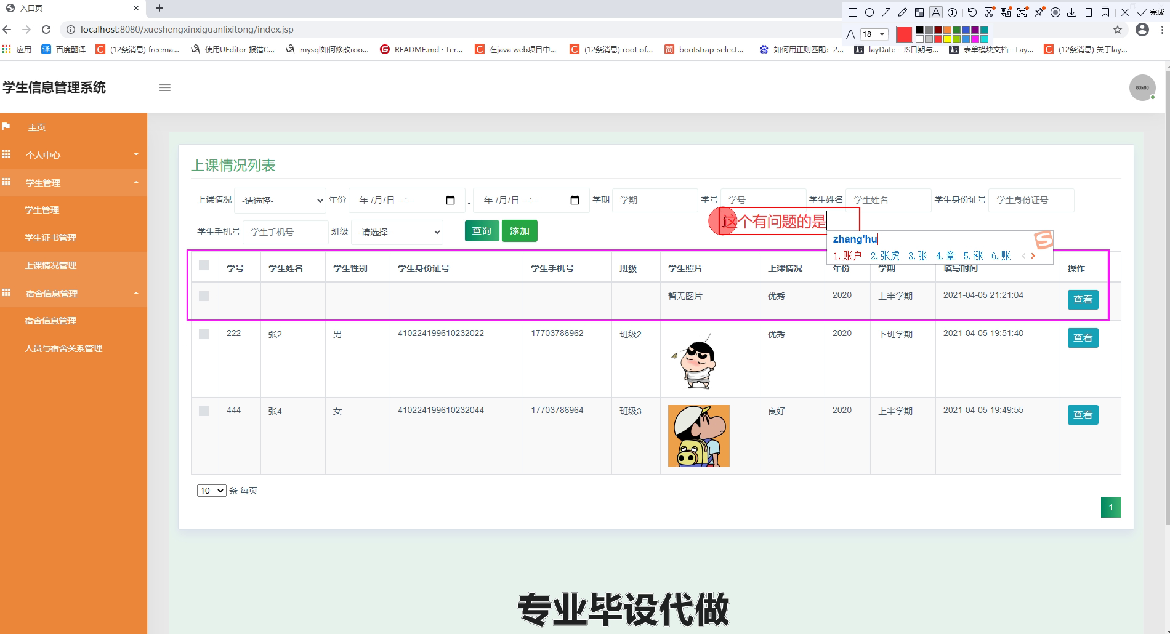Click the send to phone icon
The height and width of the screenshot is (634, 1170).
click(1089, 12)
